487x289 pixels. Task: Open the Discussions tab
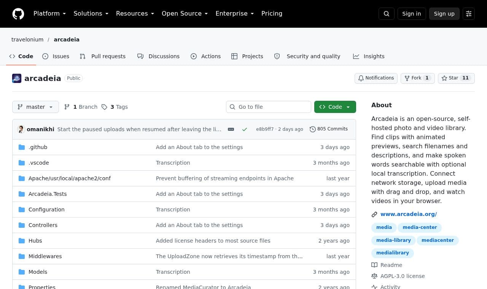[159, 56]
